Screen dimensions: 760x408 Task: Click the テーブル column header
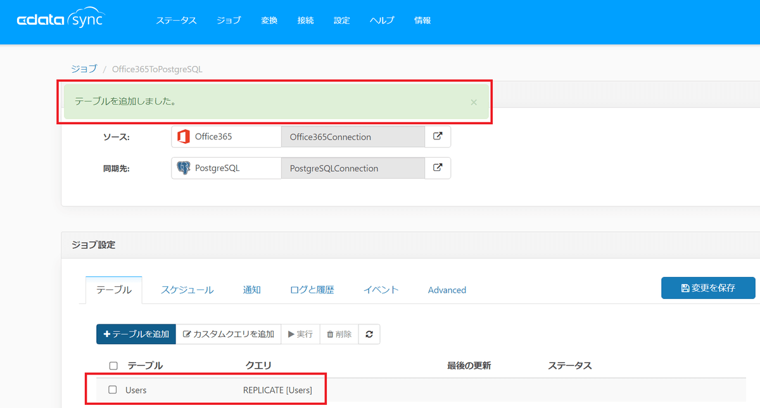[x=145, y=366]
